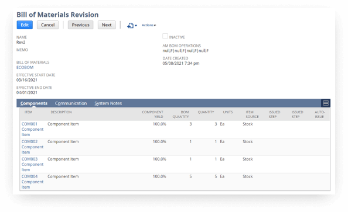Click the Item column header
The width and height of the screenshot is (348, 212).
[x=28, y=112]
